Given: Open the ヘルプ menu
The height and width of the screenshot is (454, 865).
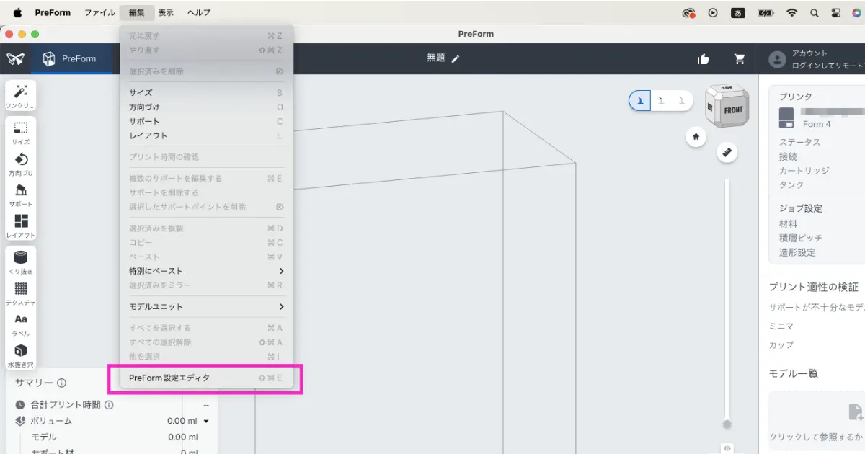Looking at the screenshot, I should (x=199, y=12).
